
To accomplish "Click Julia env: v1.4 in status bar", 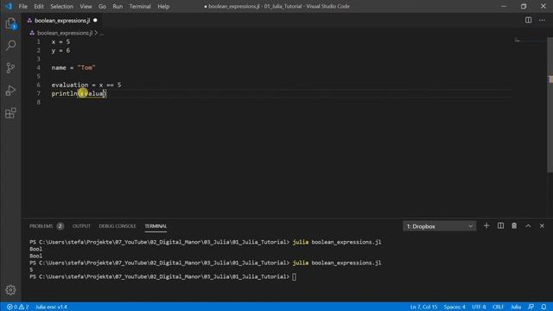I will [52, 307].
